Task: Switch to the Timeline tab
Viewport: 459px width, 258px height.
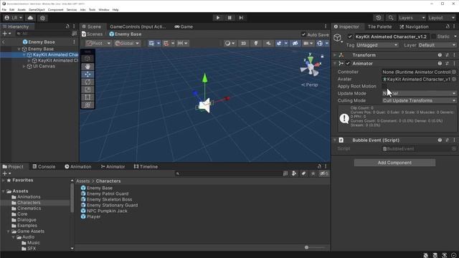Action: [x=146, y=166]
